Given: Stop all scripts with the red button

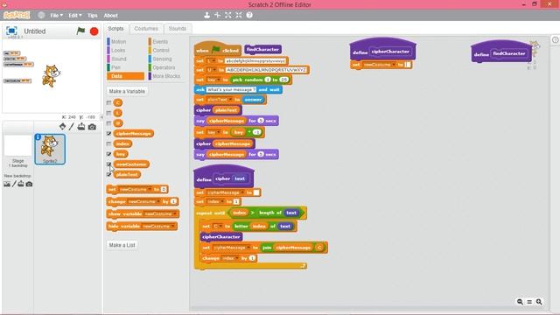Looking at the screenshot, I should click(94, 31).
